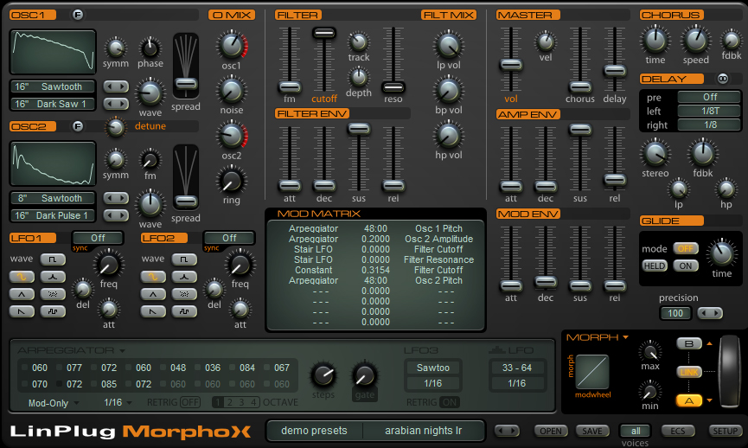This screenshot has height=448, width=748.
Task: Toggle the arpeggiator RETRIG off switch
Action: tap(189, 402)
